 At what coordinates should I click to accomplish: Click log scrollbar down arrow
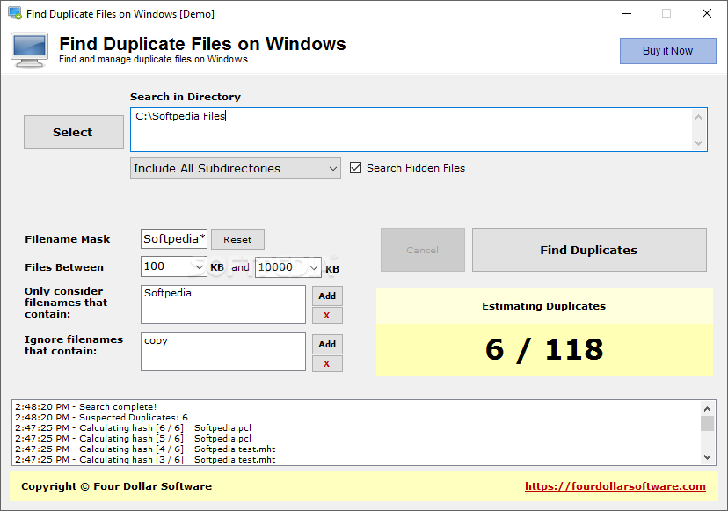click(x=707, y=457)
